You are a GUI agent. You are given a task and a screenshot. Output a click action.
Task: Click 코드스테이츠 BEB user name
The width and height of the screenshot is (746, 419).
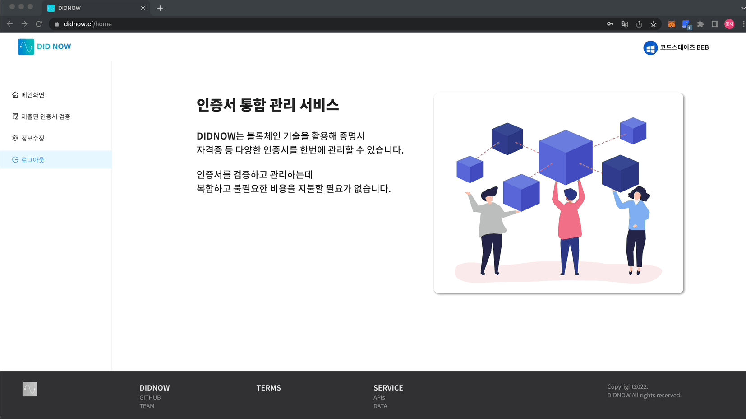[684, 47]
